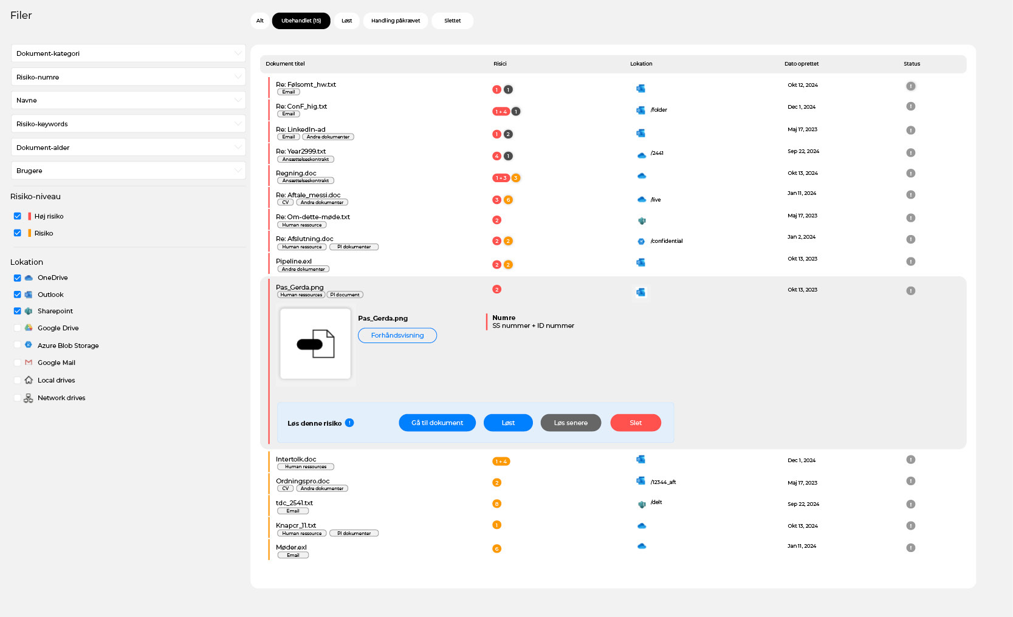This screenshot has width=1013, height=617.
Task: Enable the Google Drive location checkbox
Action: 18,328
